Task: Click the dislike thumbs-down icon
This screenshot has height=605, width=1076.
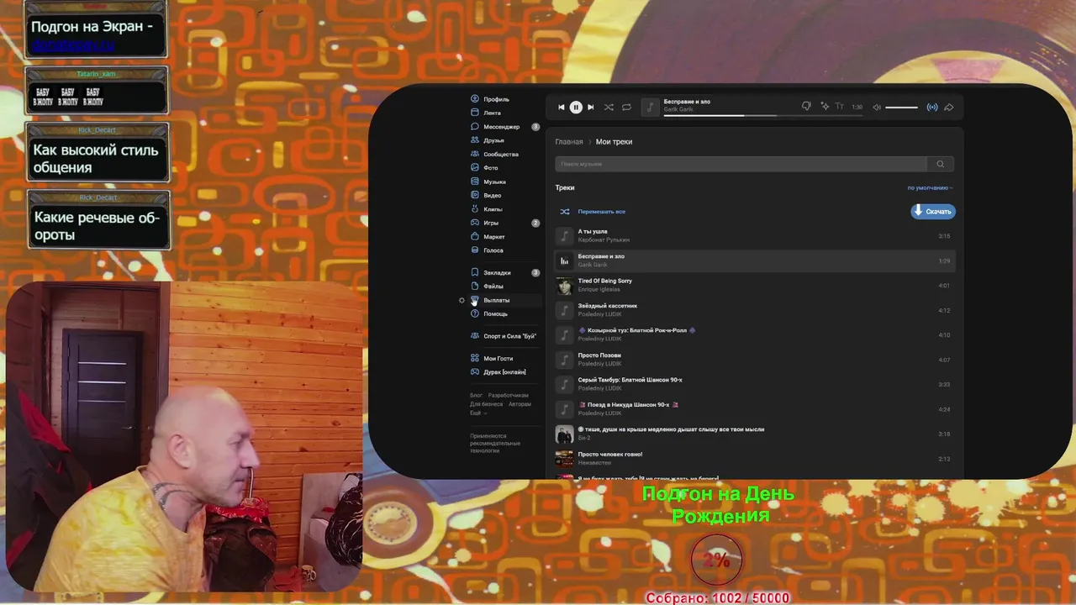Action: tap(806, 107)
